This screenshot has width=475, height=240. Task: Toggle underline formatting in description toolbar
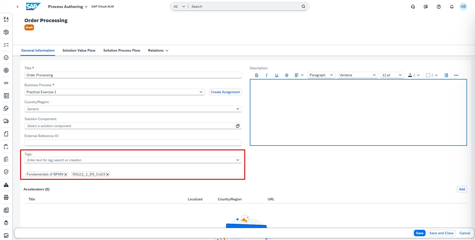[277, 75]
